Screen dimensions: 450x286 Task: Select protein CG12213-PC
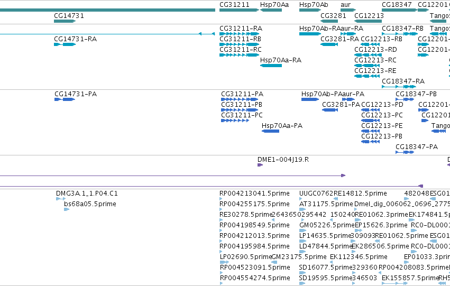[x=371, y=121]
